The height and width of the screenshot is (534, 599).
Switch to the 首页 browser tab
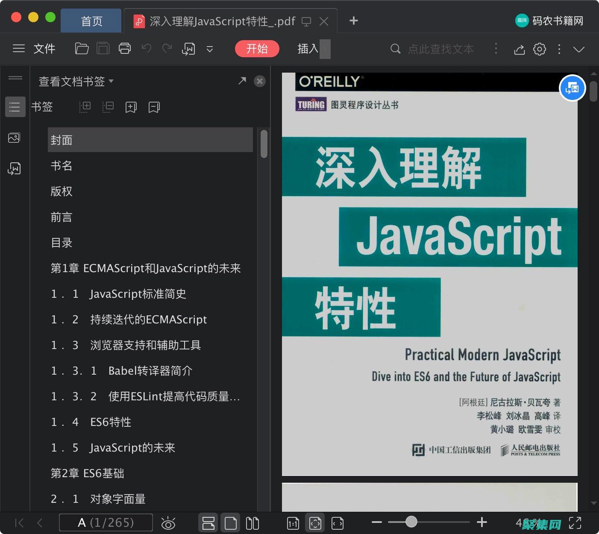pyautogui.click(x=91, y=21)
